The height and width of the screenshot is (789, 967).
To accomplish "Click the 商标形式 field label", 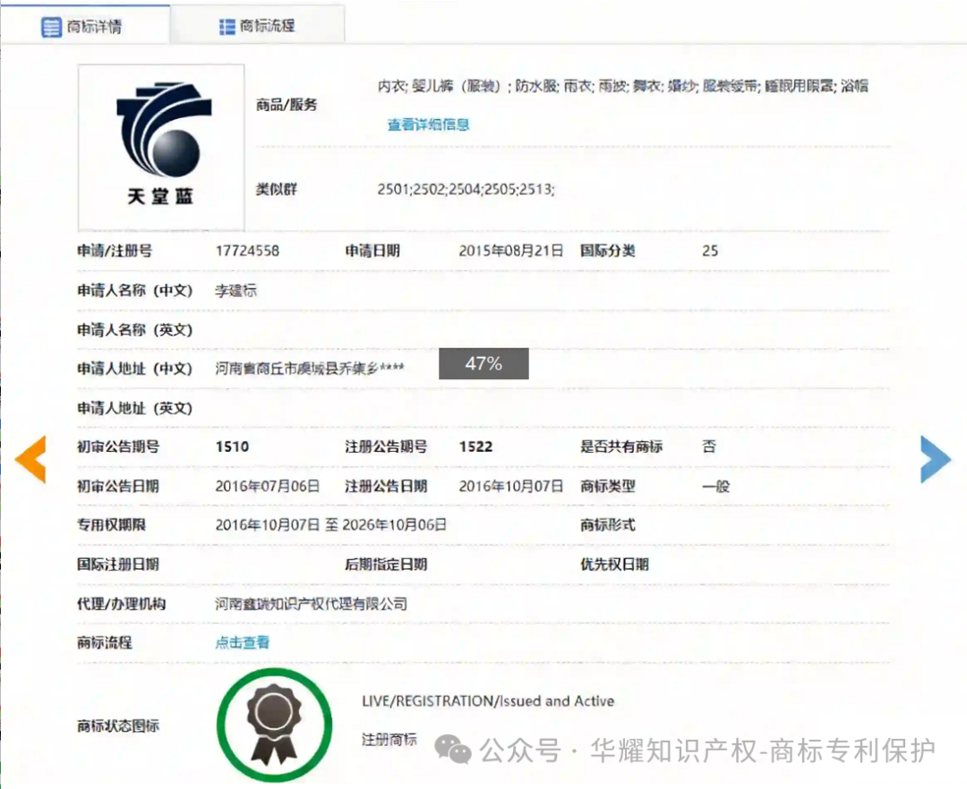I will coord(607,525).
